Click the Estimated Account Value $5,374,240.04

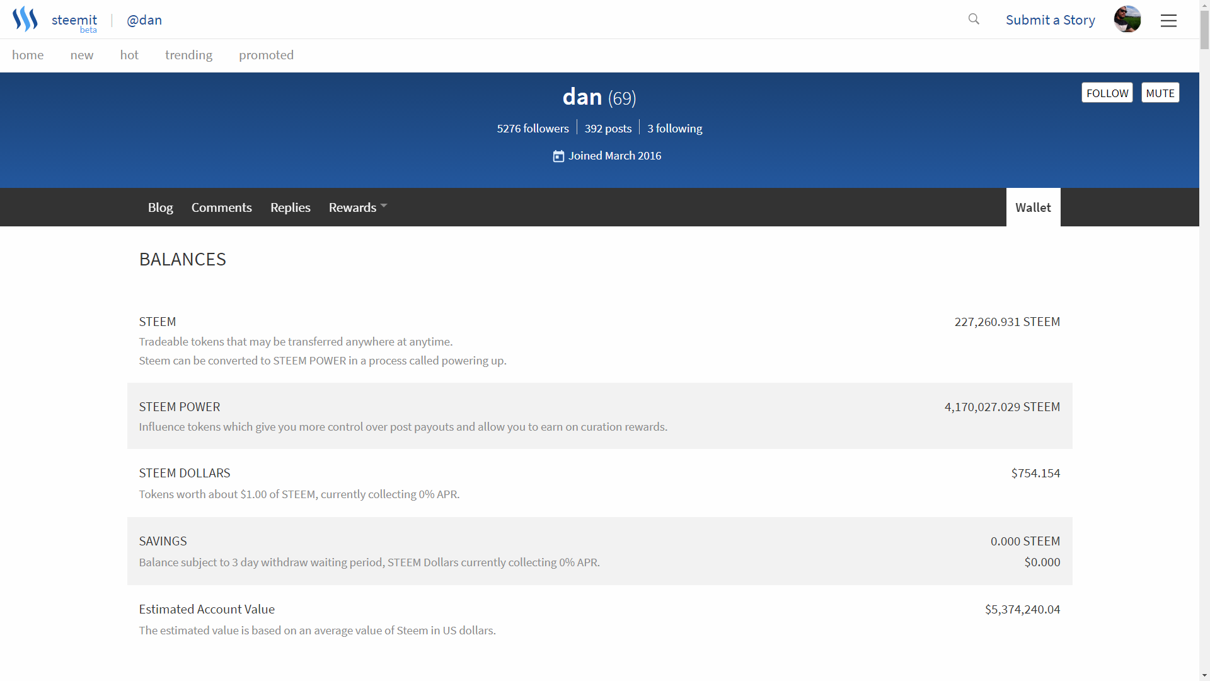(1022, 609)
